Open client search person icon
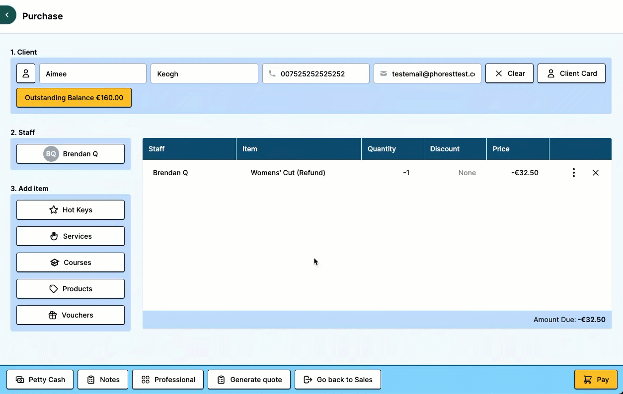Screen dimensions: 623x394 pyautogui.click(x=26, y=73)
